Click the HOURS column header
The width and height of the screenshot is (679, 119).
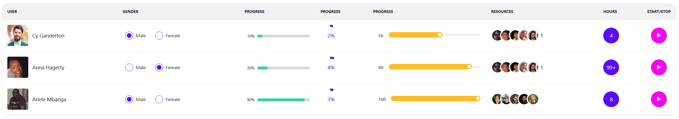[x=610, y=12]
